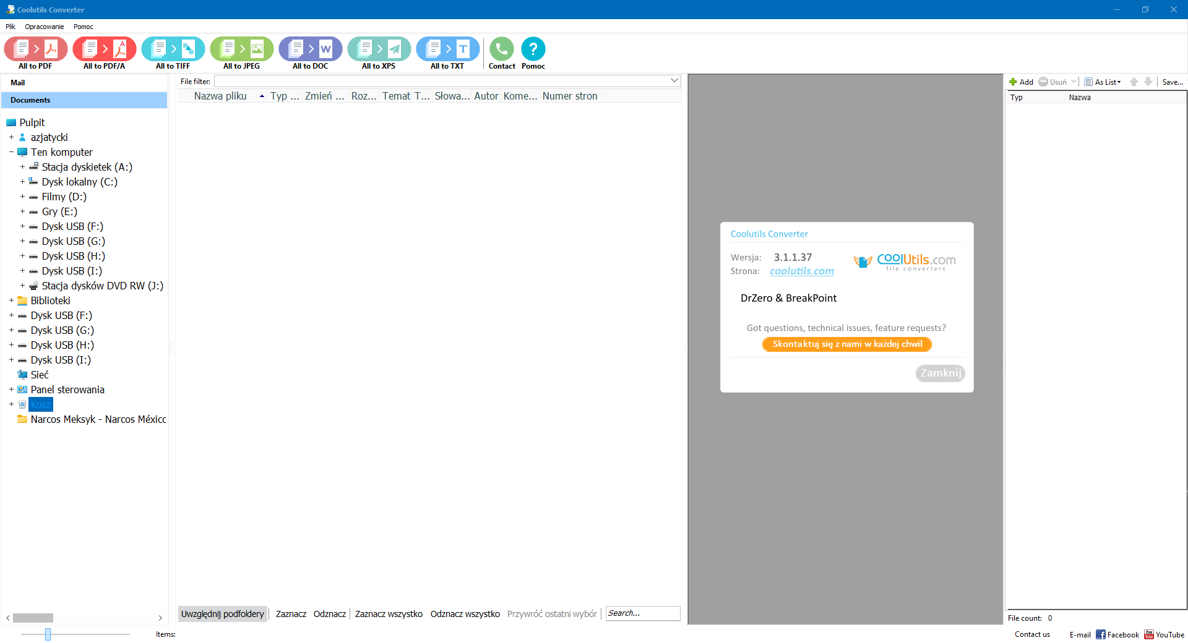The width and height of the screenshot is (1188, 643).
Task: Expand the Filmy (D:) drive node
Action: (x=22, y=197)
